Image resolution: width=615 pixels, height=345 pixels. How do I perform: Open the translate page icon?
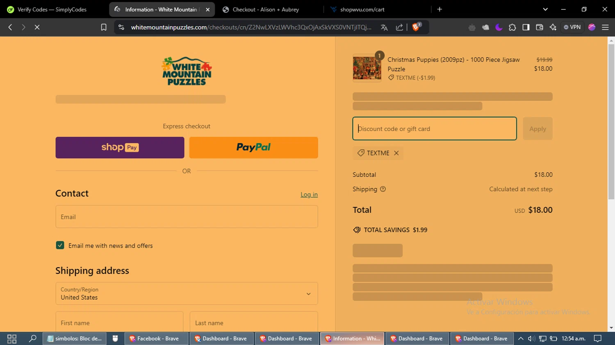pyautogui.click(x=384, y=27)
